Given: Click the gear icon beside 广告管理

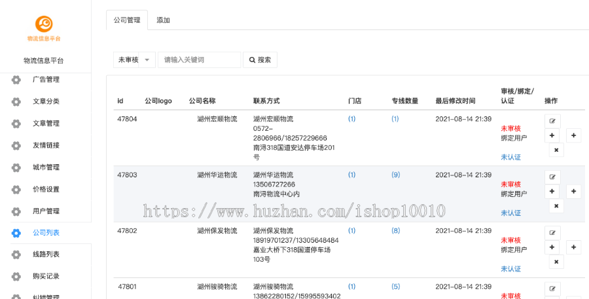Looking at the screenshot, I should (16, 80).
